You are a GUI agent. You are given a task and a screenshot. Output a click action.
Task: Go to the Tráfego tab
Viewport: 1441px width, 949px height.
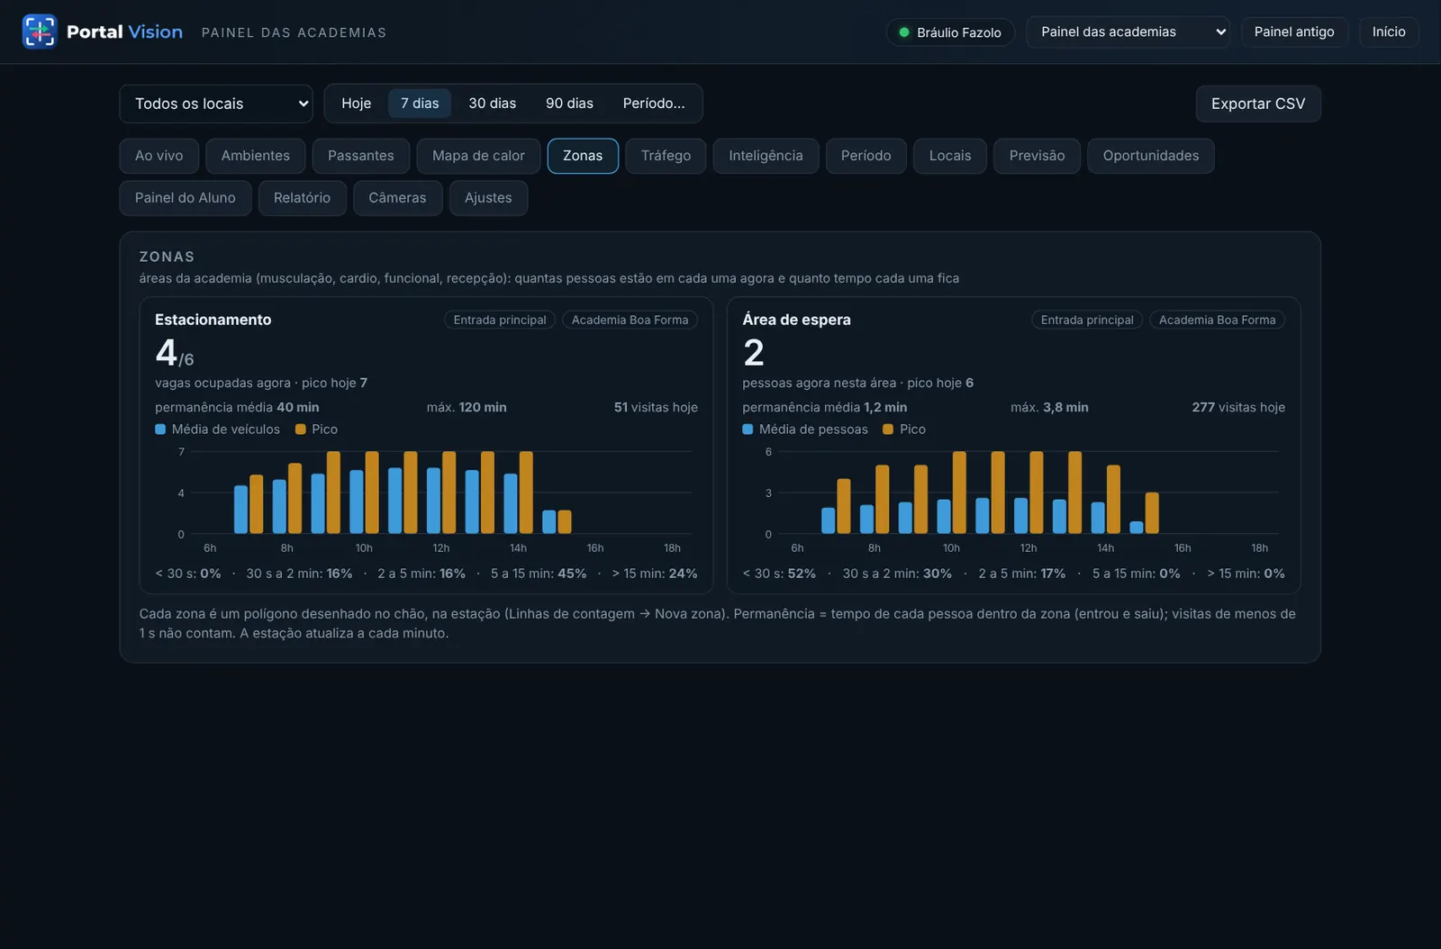tap(666, 156)
